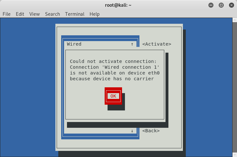Choose the <Back> option
The width and height of the screenshot is (237, 157).
click(x=151, y=131)
